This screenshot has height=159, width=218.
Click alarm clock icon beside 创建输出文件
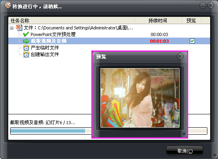tap(26, 54)
